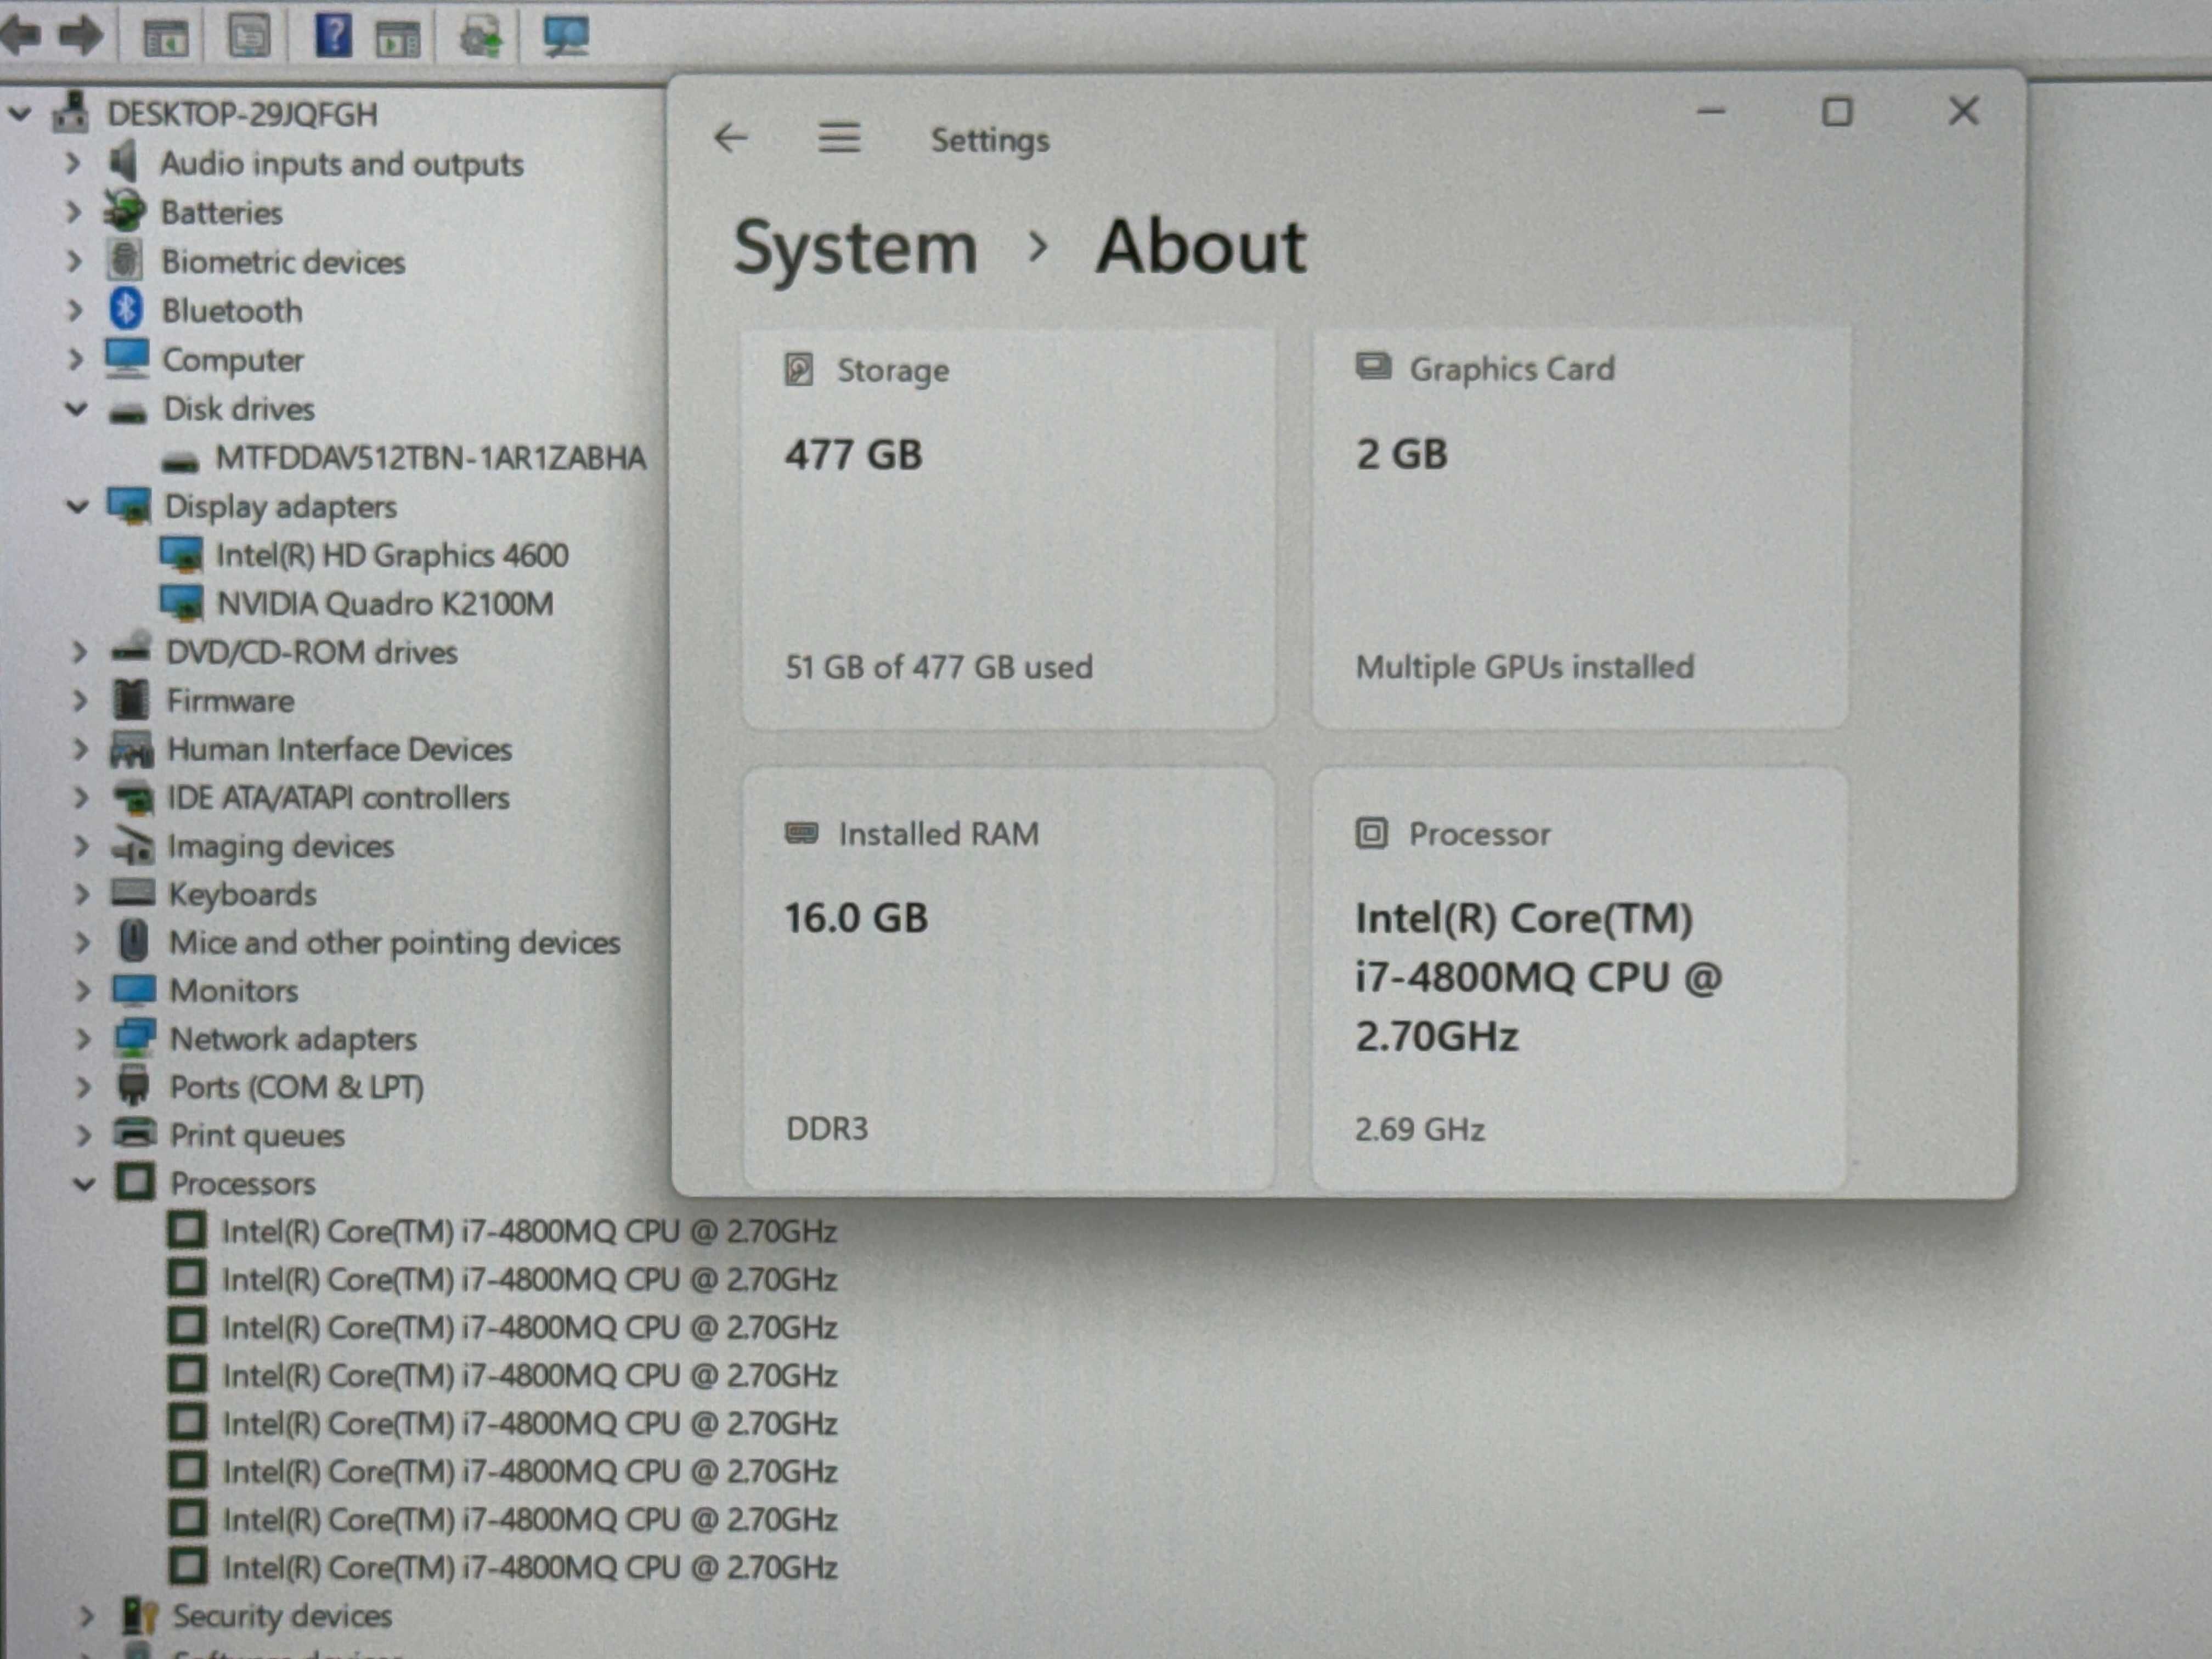Select NVIDIA Quadro K2100M adapter
This screenshot has height=1659, width=2212.
[385, 604]
